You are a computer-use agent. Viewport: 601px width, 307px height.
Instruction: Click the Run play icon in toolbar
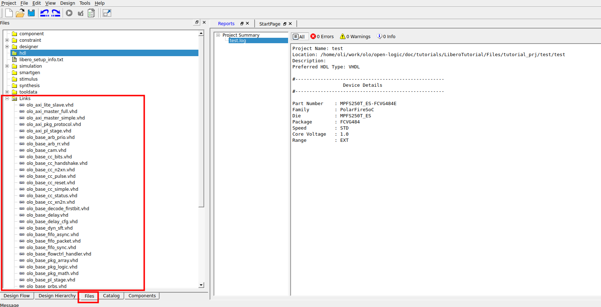click(x=69, y=13)
